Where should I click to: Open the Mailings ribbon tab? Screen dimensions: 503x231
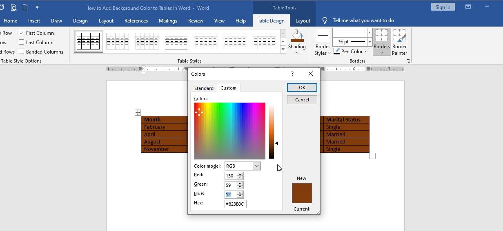pyautogui.click(x=168, y=21)
